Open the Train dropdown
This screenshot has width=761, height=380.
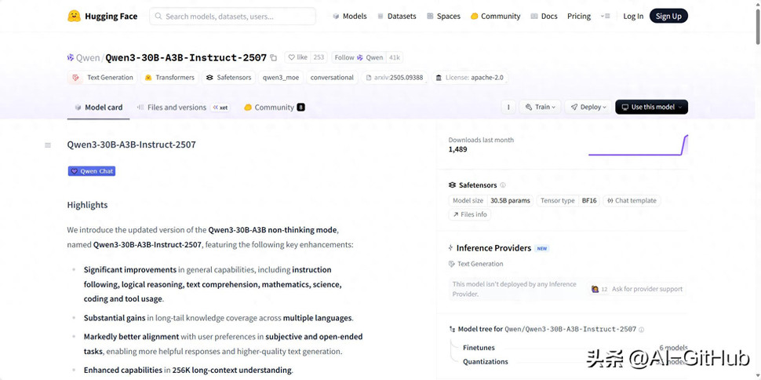(540, 107)
